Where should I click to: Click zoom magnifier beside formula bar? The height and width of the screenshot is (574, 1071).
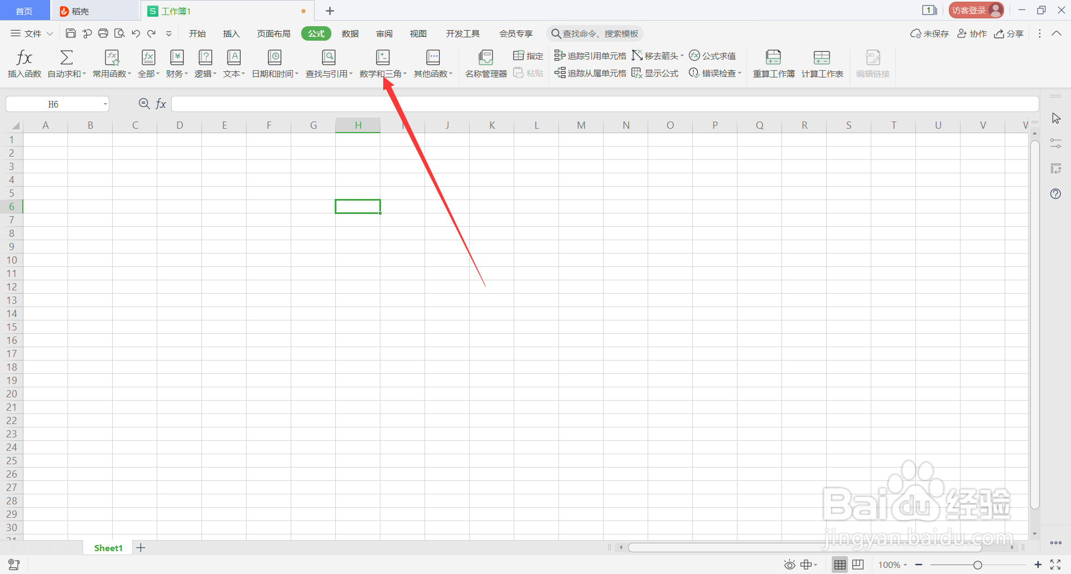click(144, 104)
